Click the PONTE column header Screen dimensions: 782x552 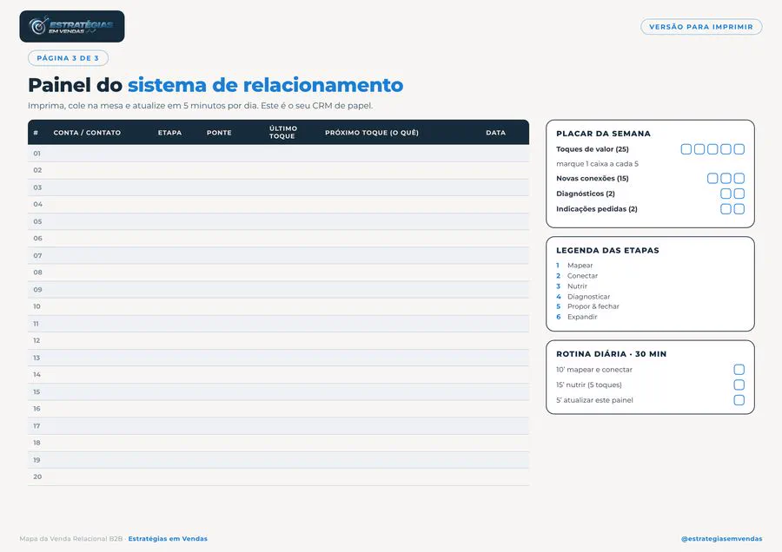(x=219, y=133)
